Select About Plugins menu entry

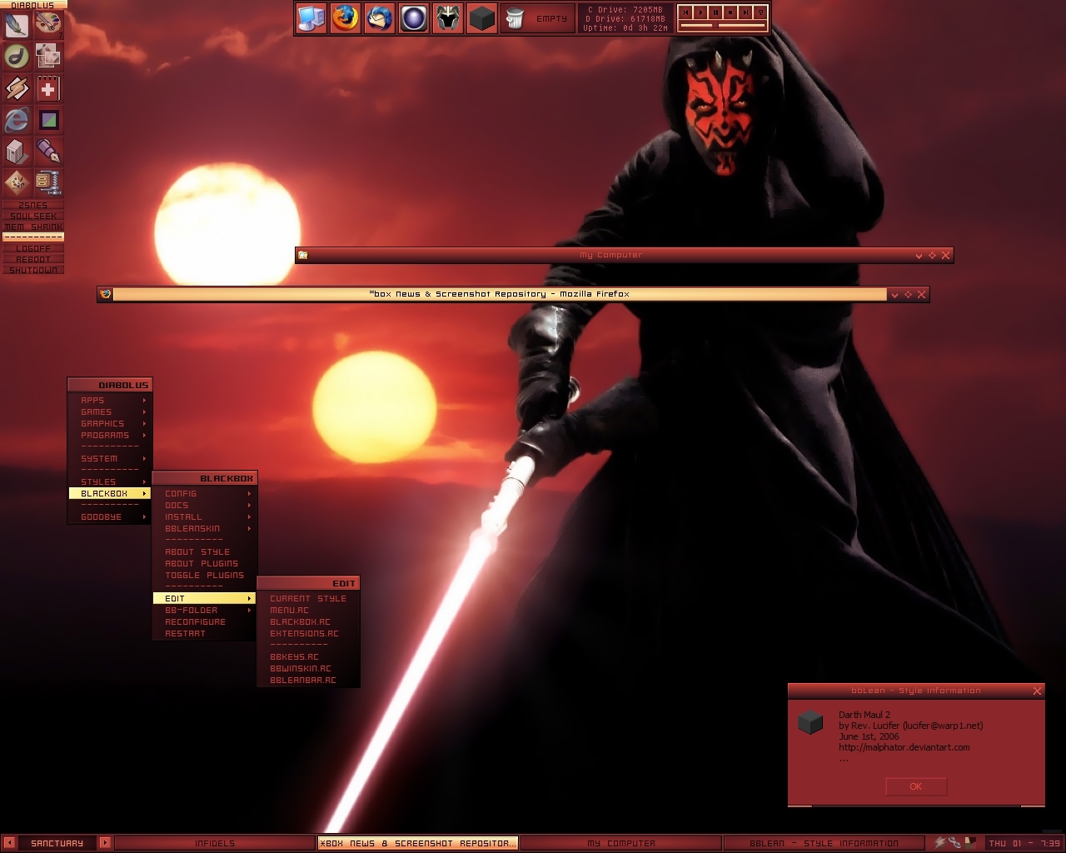coord(205,563)
